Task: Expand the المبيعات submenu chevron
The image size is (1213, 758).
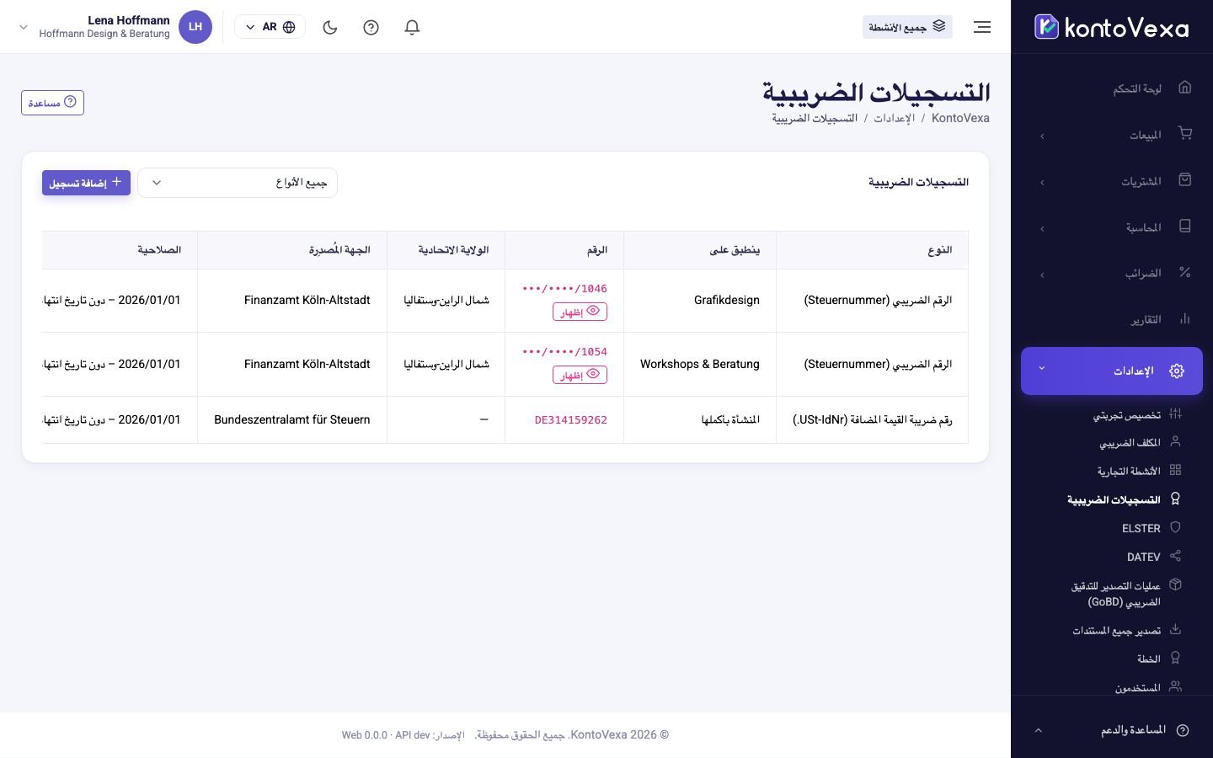Action: 1042,136
